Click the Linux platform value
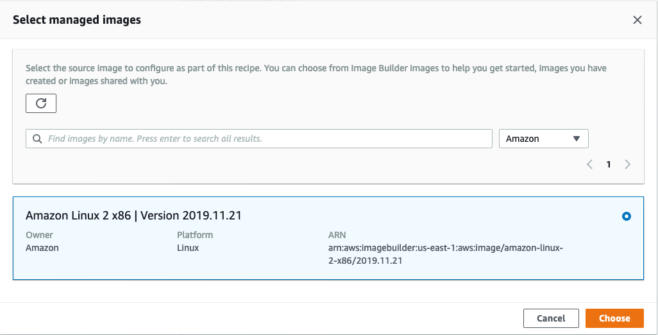The image size is (658, 335). click(x=187, y=248)
